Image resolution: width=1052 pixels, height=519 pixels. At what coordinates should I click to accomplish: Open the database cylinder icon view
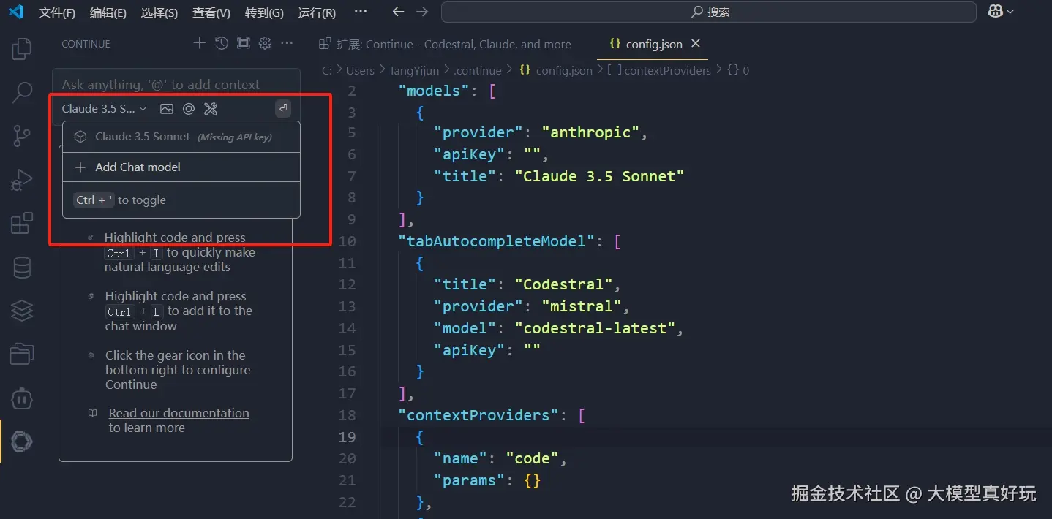(x=22, y=268)
